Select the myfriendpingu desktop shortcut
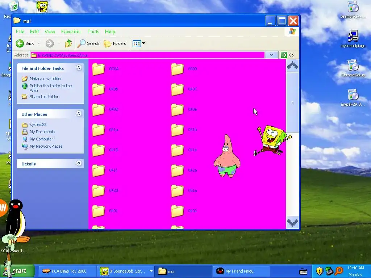371x278 pixels. point(353,39)
